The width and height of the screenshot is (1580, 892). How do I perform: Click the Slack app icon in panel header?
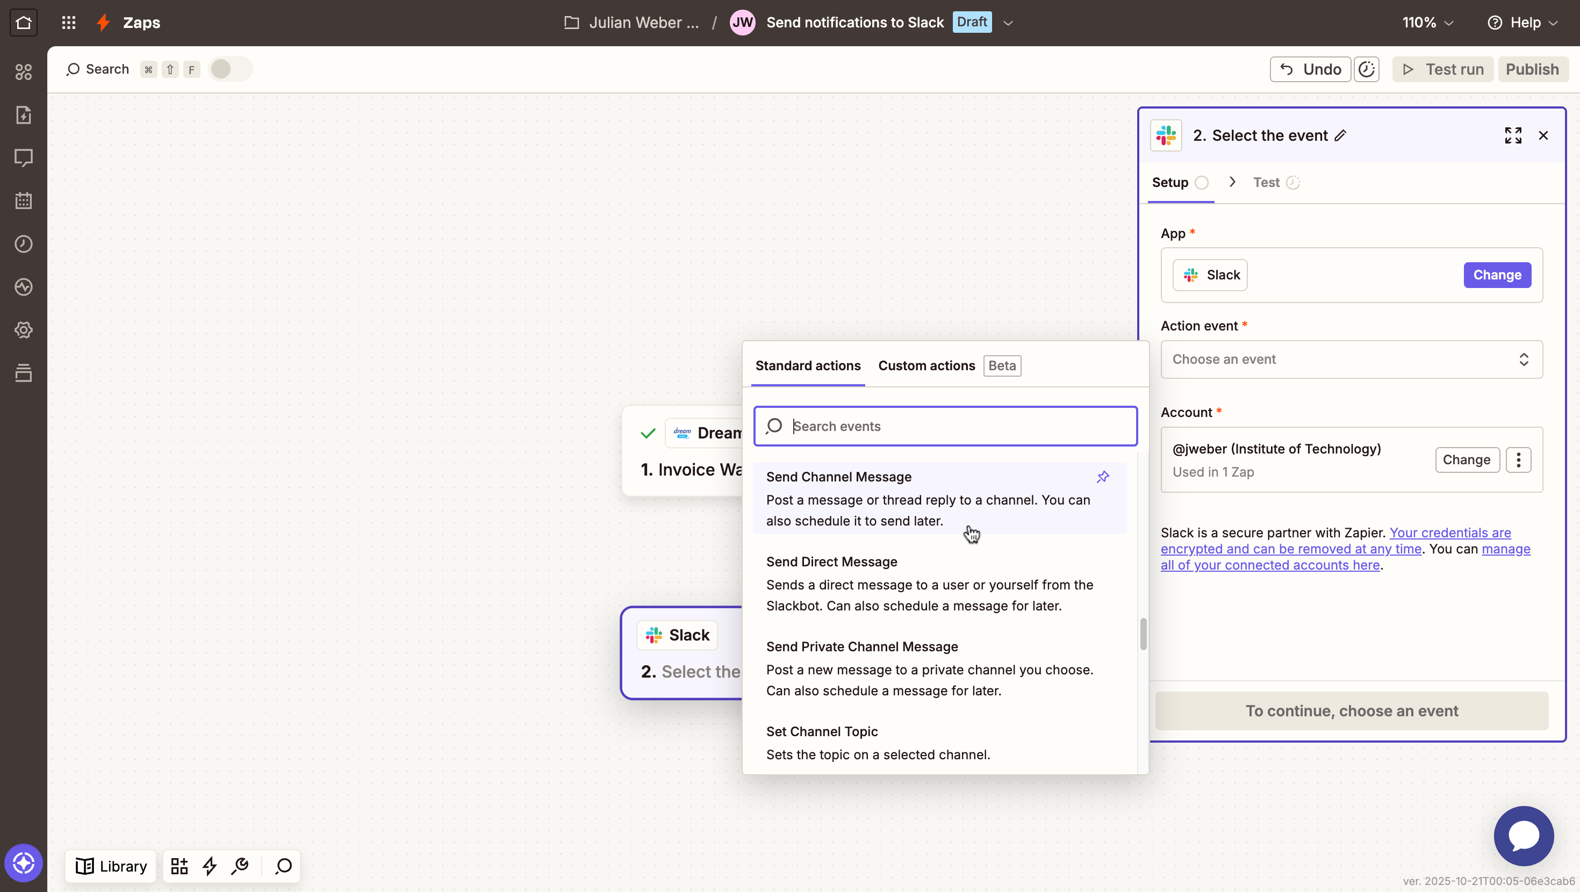point(1166,135)
